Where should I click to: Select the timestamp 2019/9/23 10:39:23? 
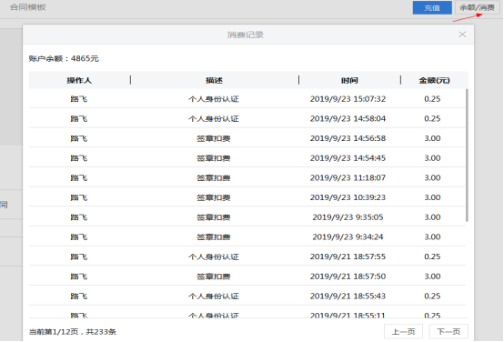click(x=348, y=197)
